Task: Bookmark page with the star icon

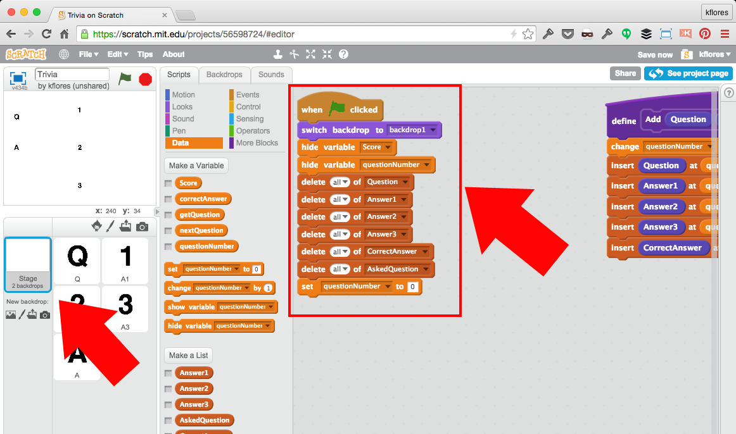Action: (x=528, y=34)
